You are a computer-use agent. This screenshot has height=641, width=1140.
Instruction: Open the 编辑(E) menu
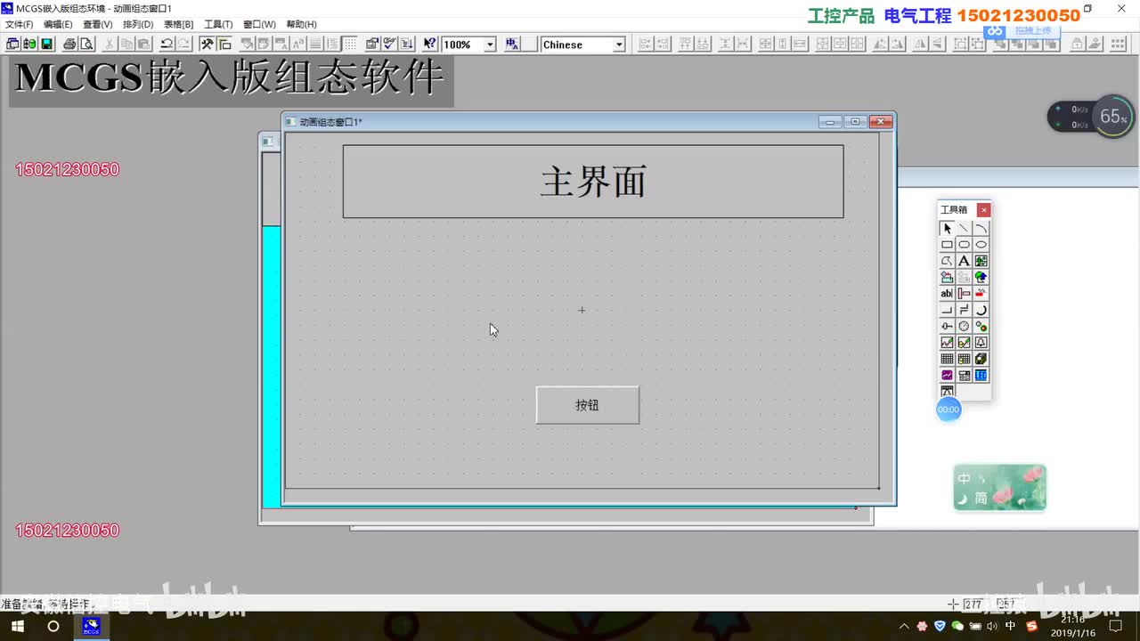(x=58, y=24)
